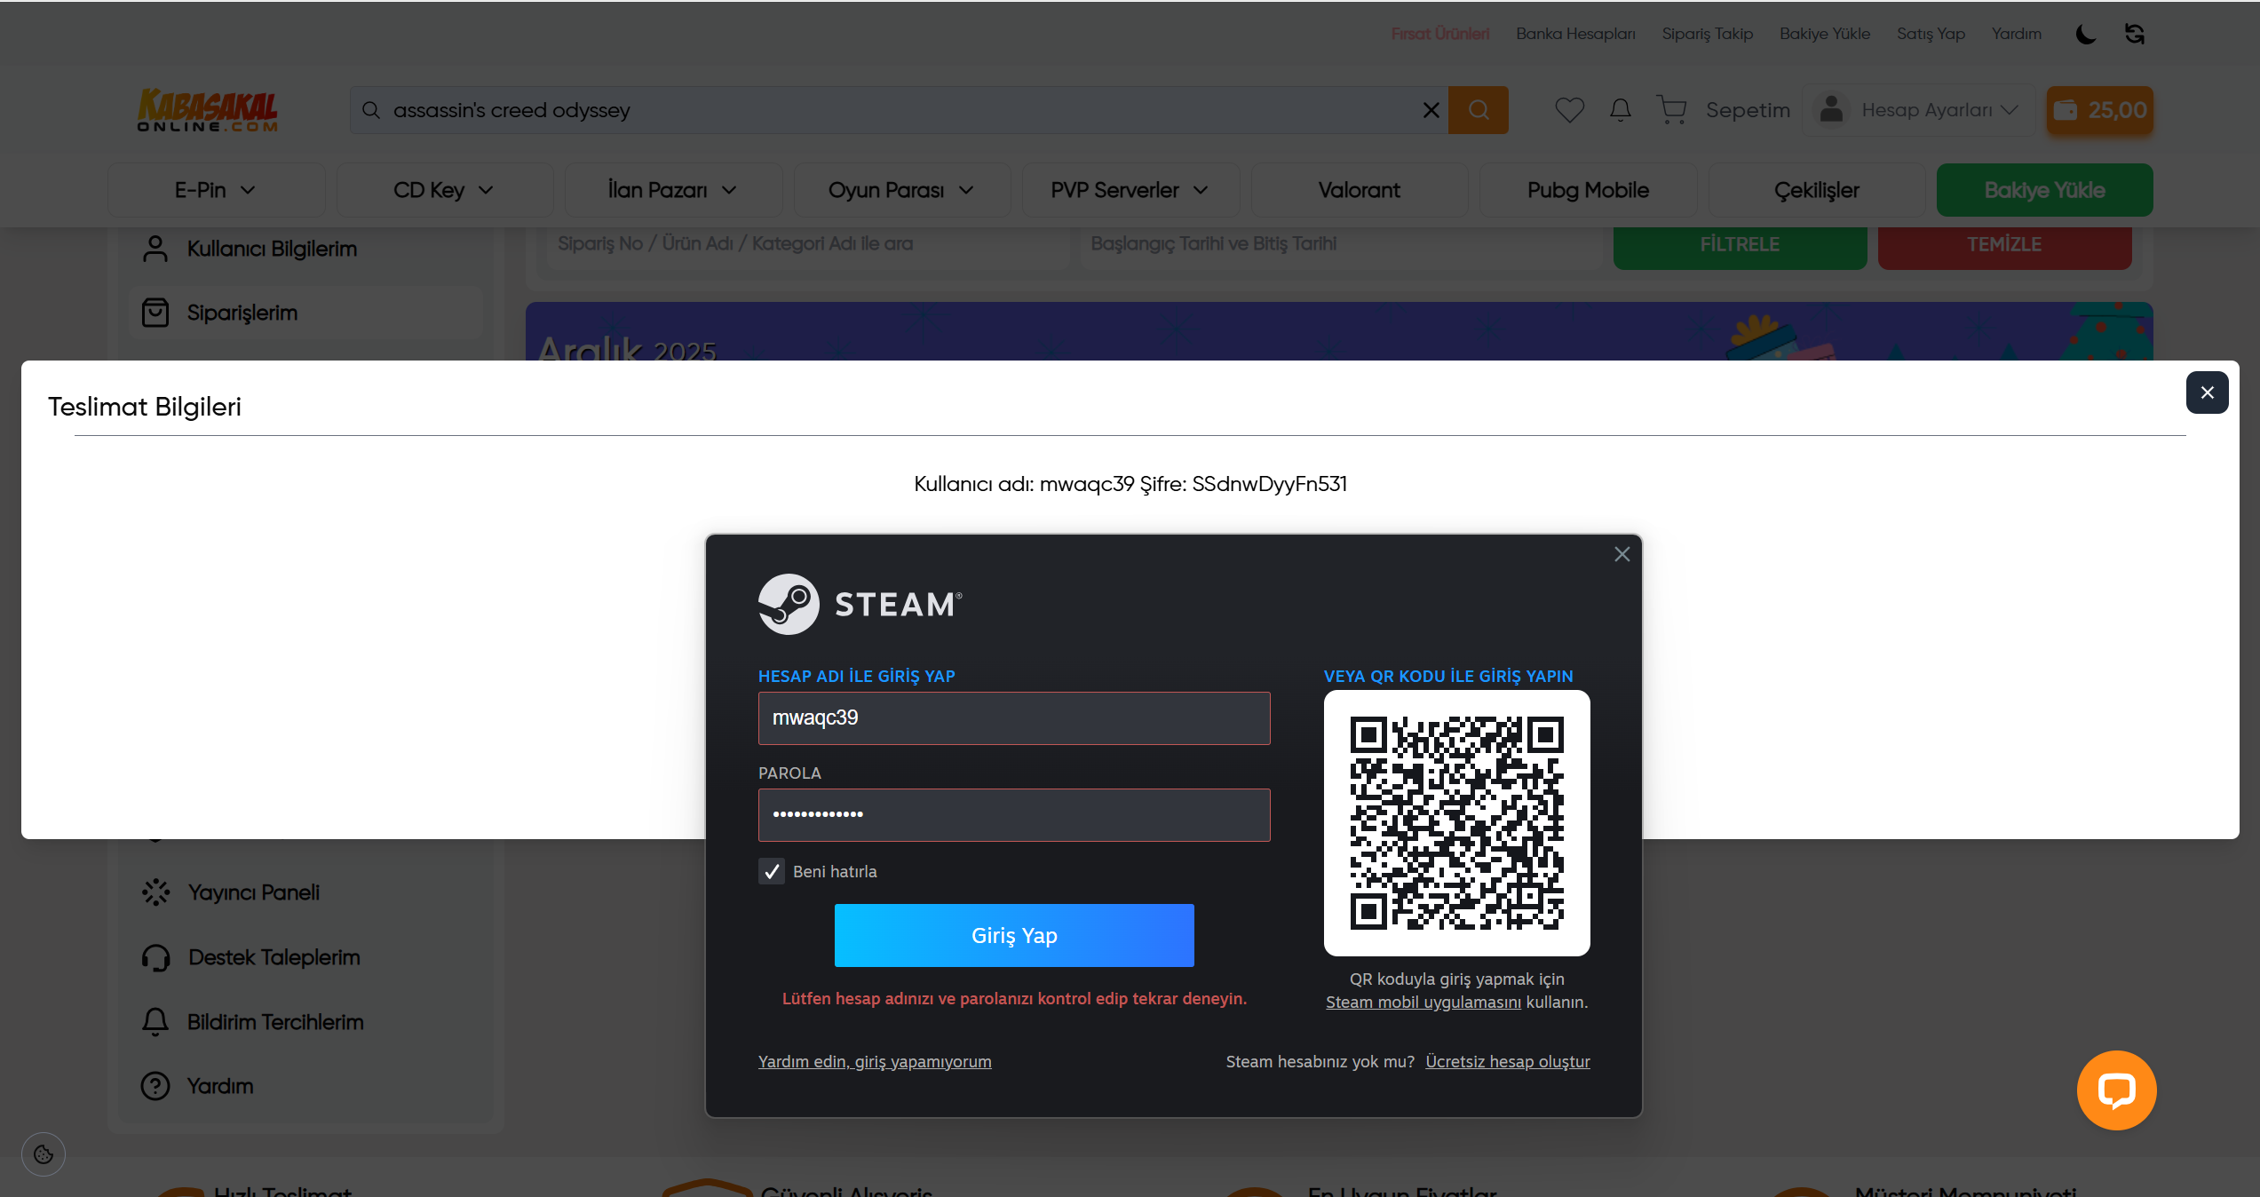Viewport: 2260px width, 1197px height.
Task: Expand the PVP Serverler dropdown
Action: click(x=1130, y=190)
